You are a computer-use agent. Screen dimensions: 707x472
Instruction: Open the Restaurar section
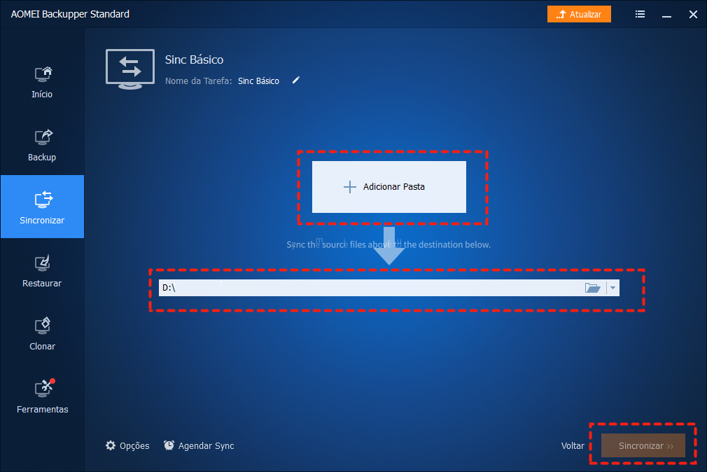tap(42, 271)
